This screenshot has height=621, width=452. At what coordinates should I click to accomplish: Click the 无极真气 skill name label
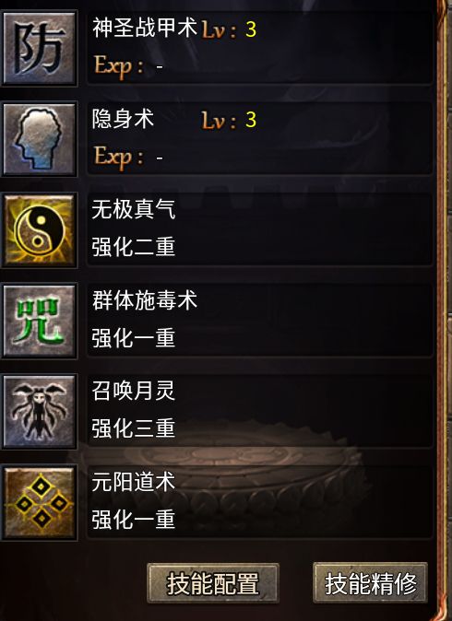click(133, 209)
